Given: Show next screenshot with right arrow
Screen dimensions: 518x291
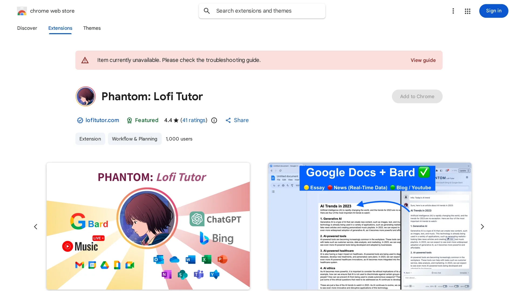Looking at the screenshot, I should click(x=482, y=227).
